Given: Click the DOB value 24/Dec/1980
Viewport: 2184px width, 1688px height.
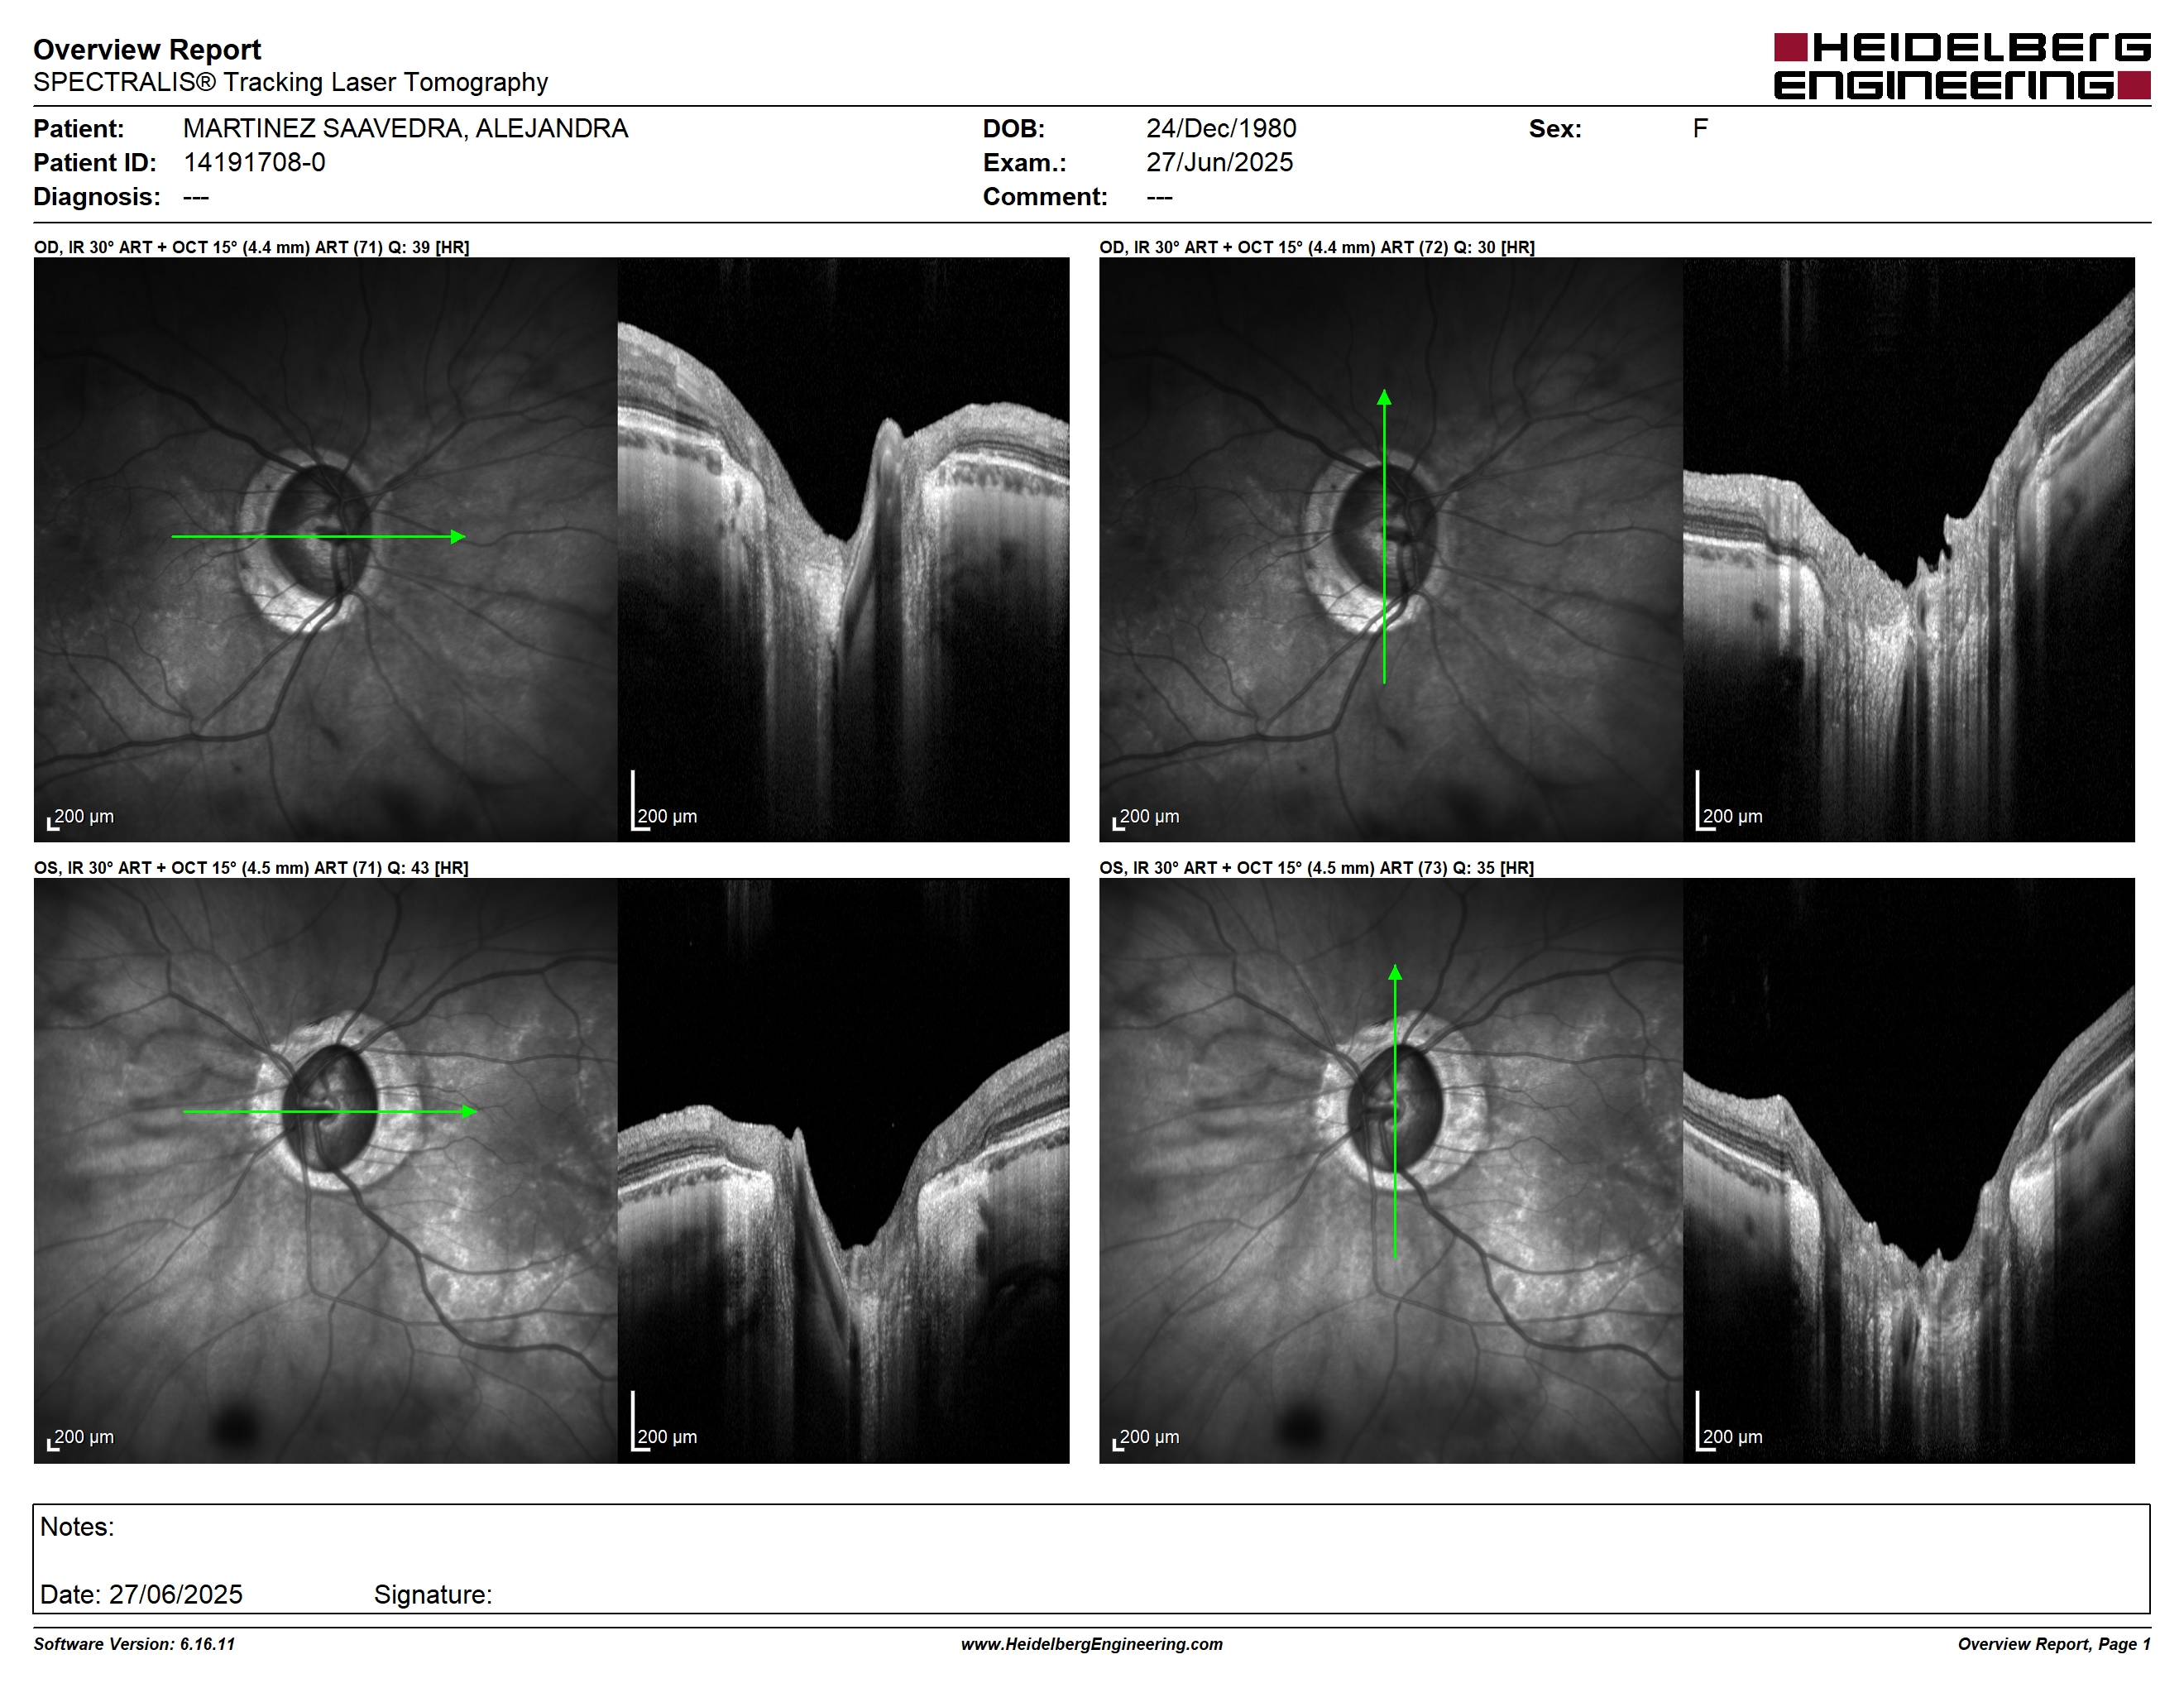Looking at the screenshot, I should (1221, 129).
